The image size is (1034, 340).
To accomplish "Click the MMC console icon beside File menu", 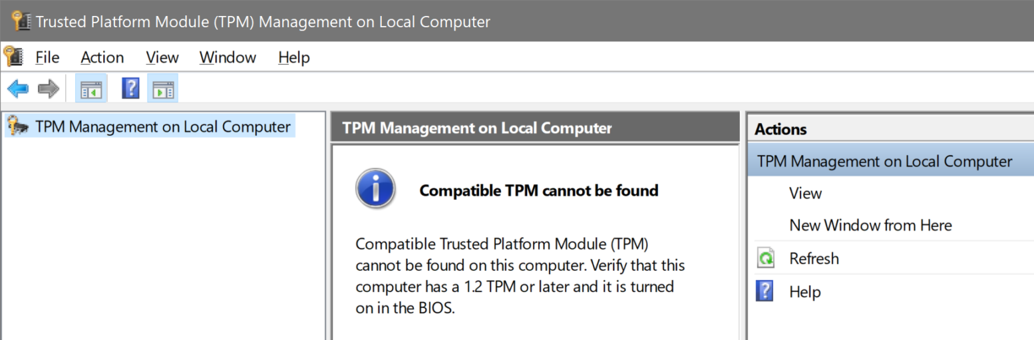I will 13,57.
